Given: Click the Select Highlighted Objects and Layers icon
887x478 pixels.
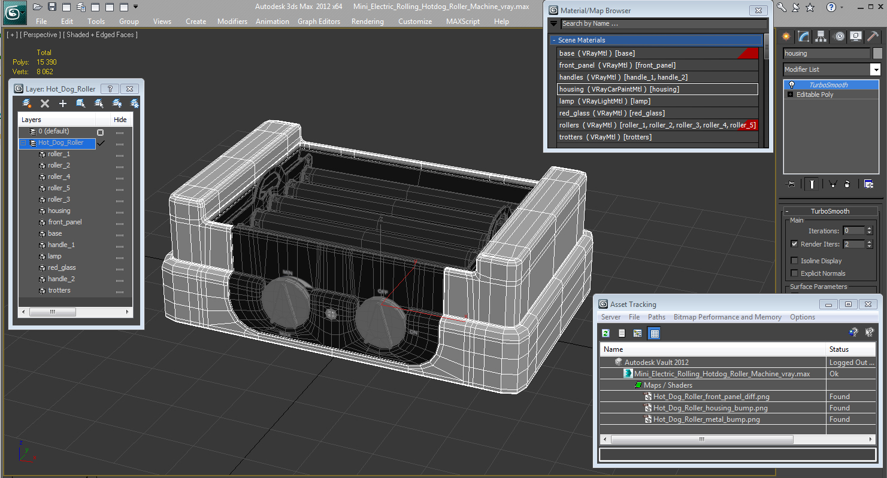Looking at the screenshot, I should click(x=81, y=103).
